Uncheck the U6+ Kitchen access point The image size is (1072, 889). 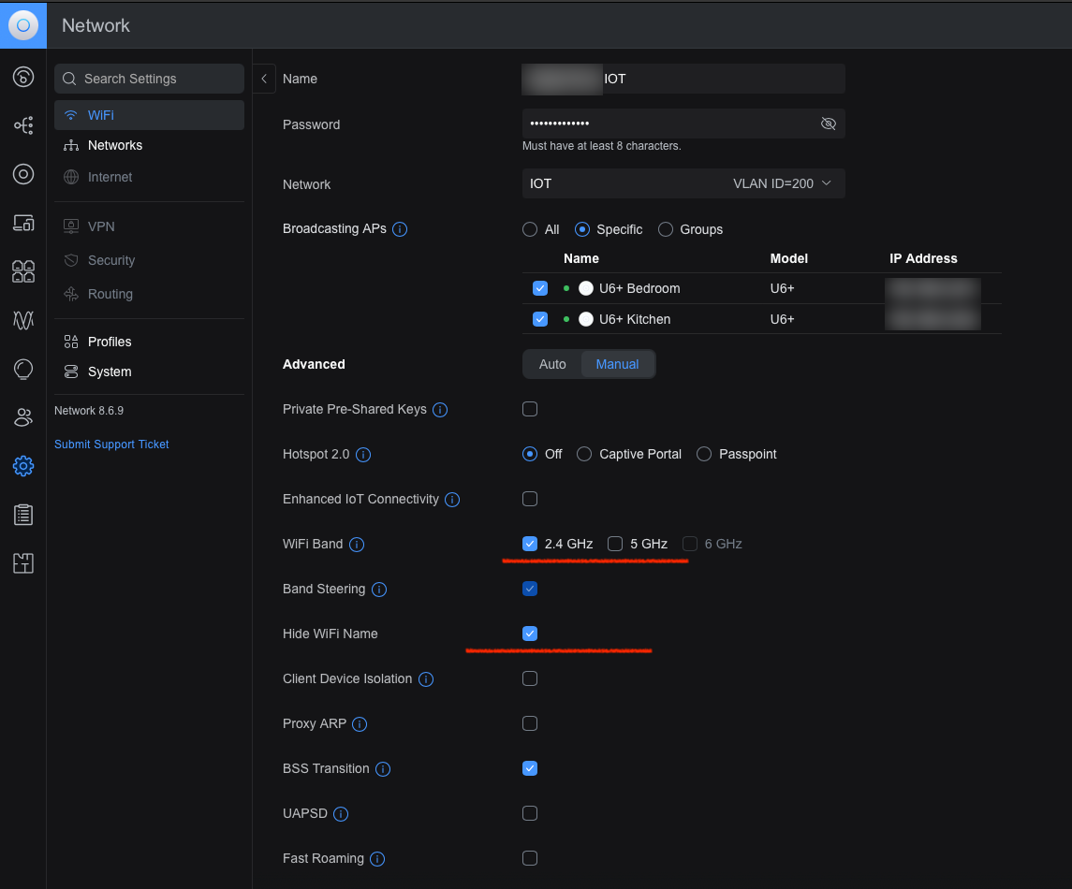pyautogui.click(x=540, y=319)
